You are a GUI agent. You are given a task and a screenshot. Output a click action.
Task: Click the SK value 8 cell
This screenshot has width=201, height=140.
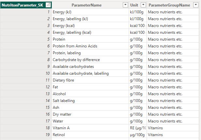tap(26, 60)
